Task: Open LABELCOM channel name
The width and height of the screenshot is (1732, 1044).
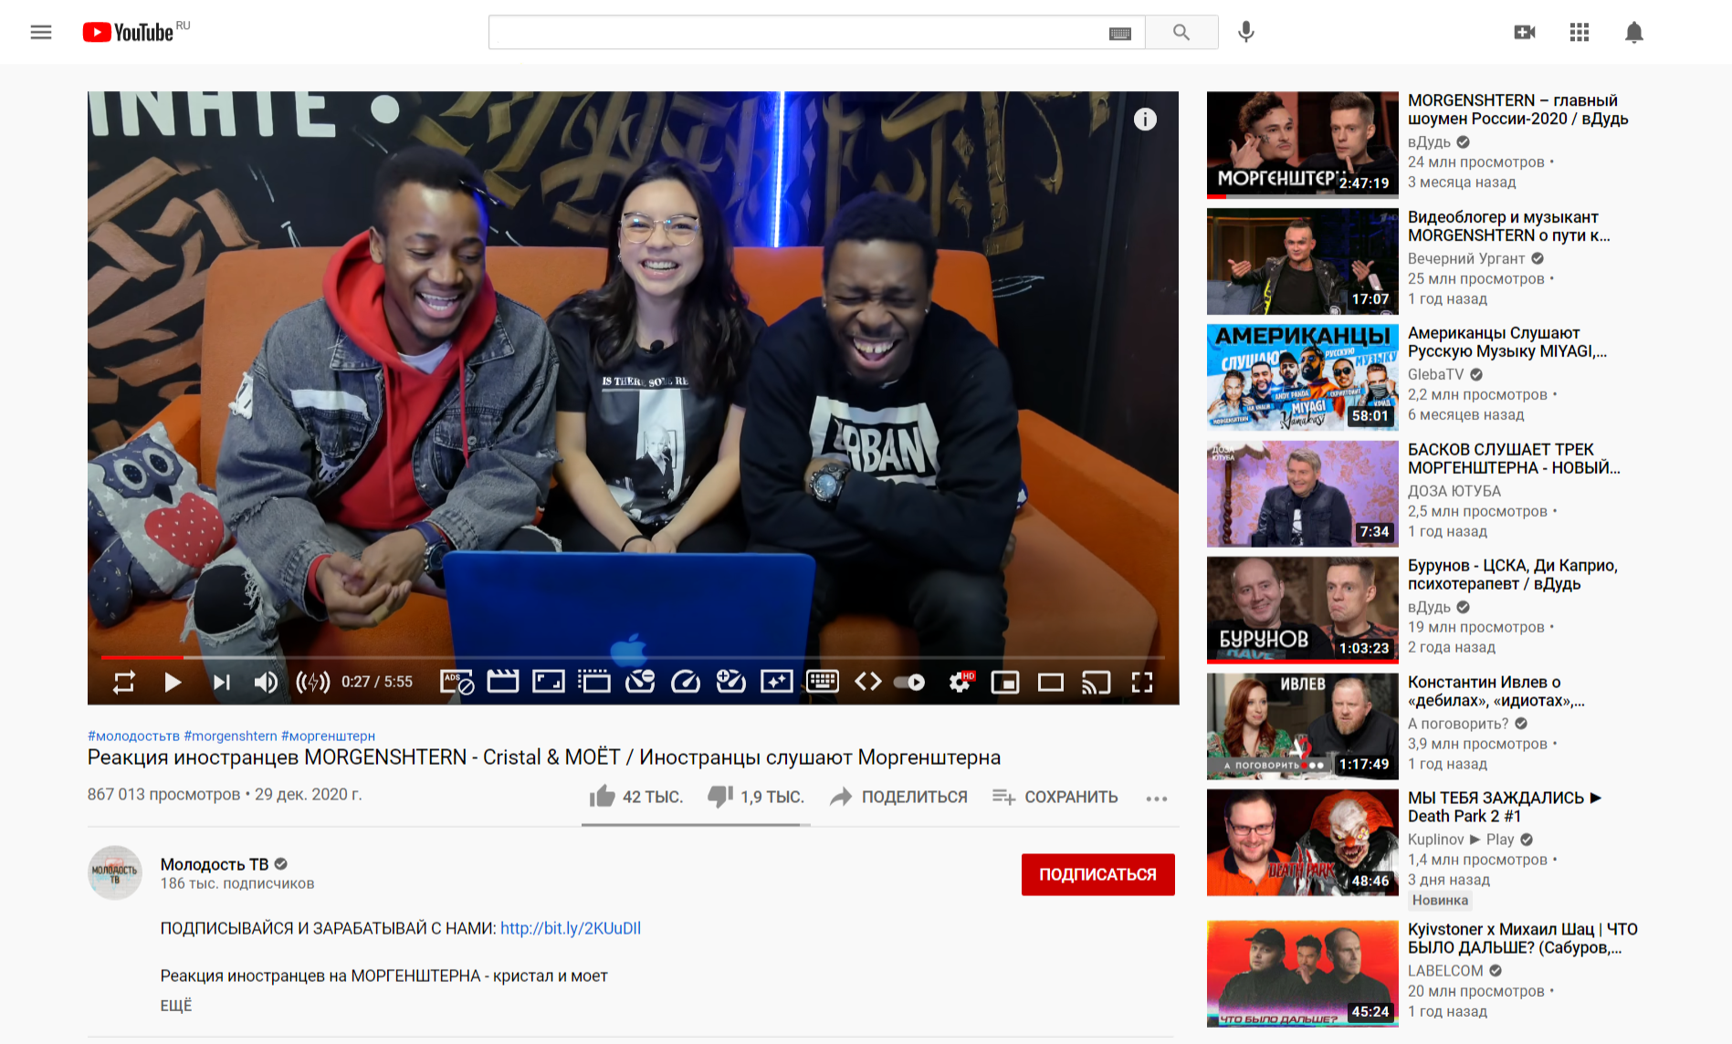Action: (x=1445, y=971)
